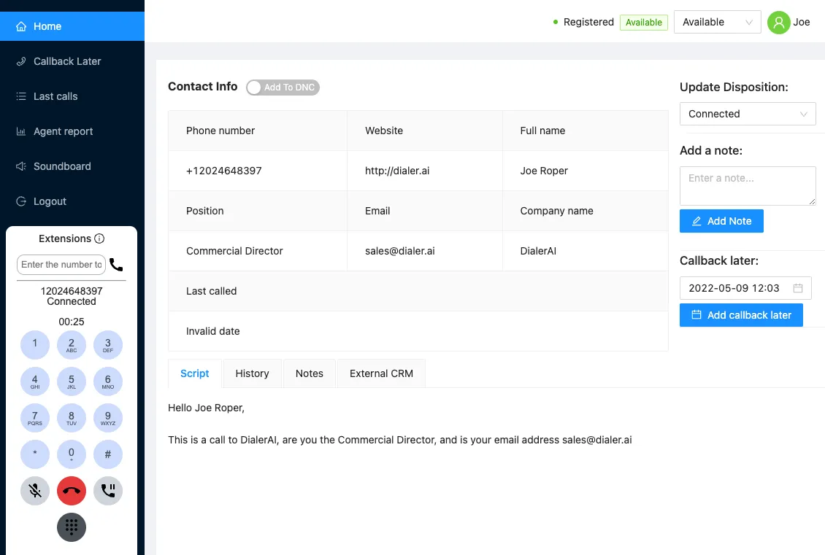Open the External CRM tab
825x555 pixels.
click(x=381, y=373)
